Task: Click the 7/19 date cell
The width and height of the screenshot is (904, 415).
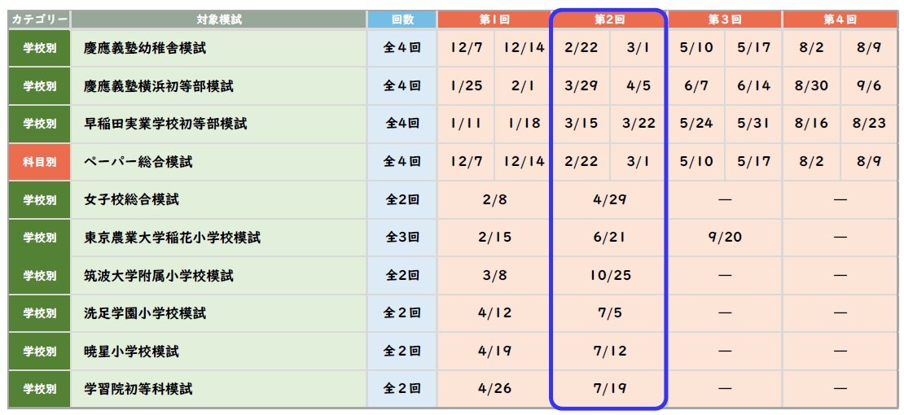Action: click(610, 388)
